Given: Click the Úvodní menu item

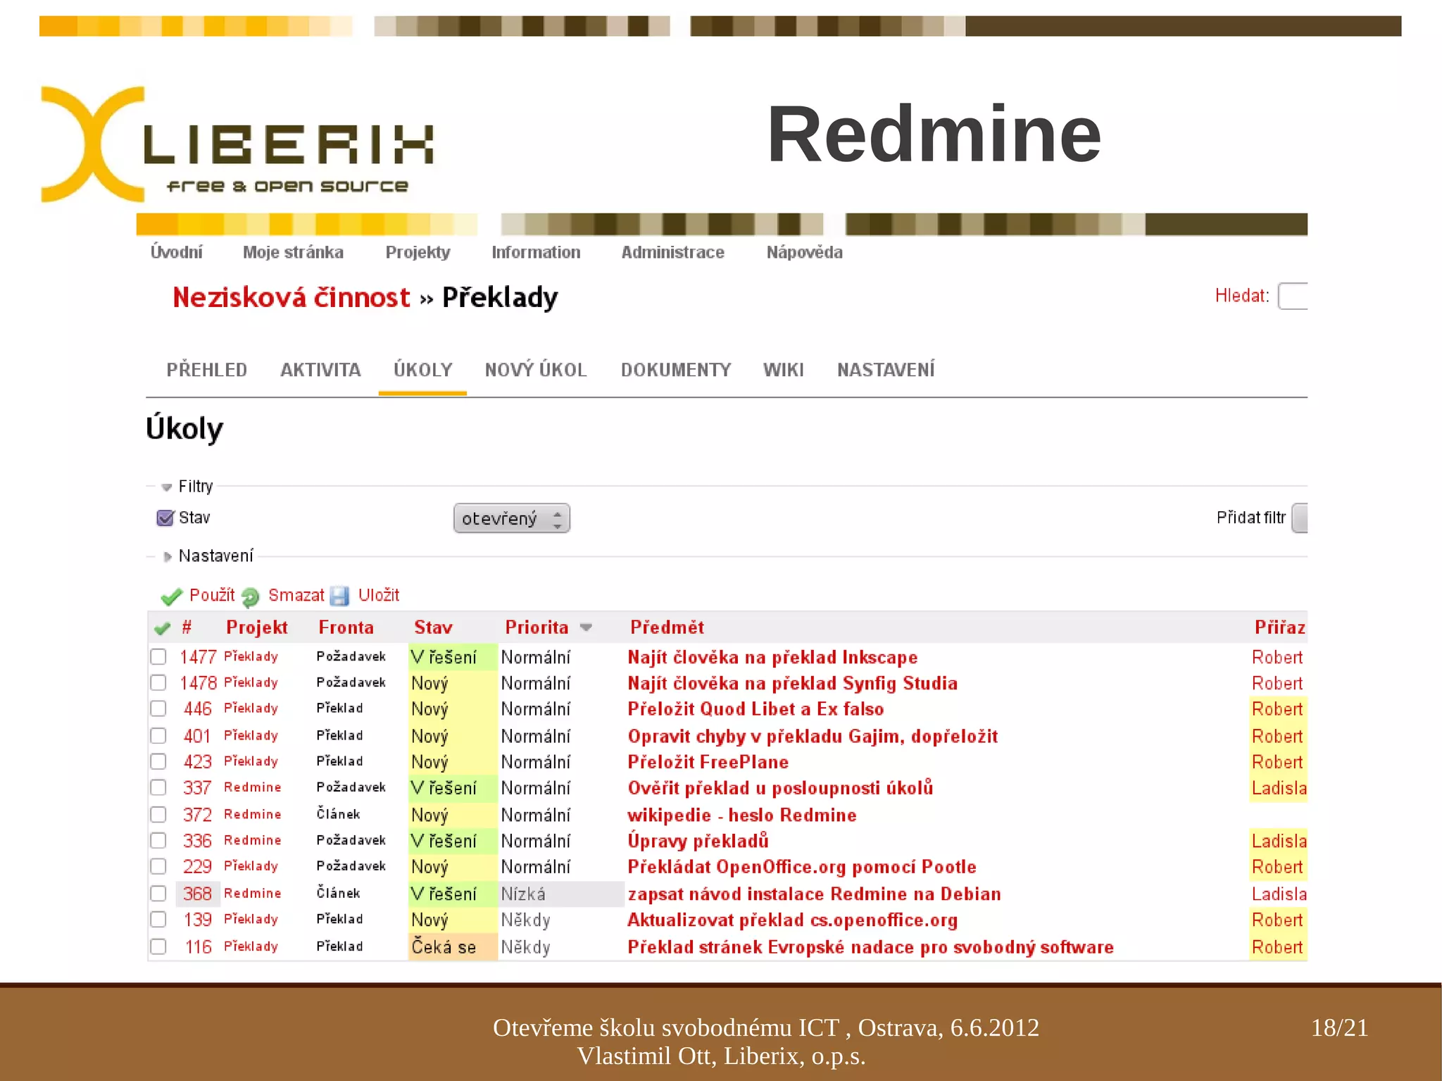Looking at the screenshot, I should pos(176,252).
